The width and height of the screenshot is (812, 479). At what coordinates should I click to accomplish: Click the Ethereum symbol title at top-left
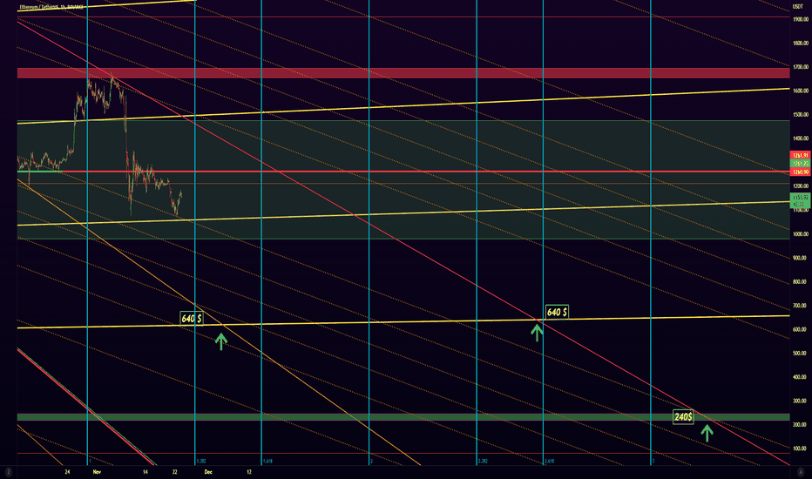(x=51, y=8)
